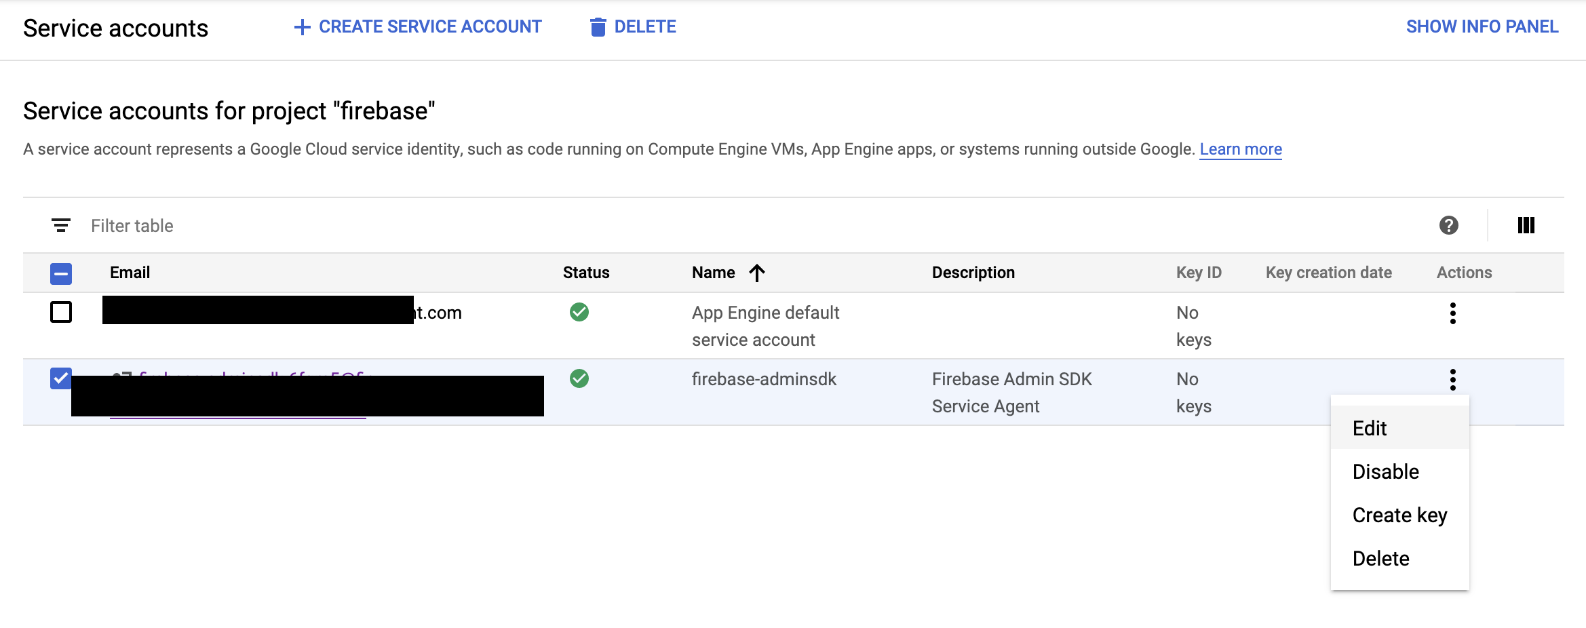Click the filter list icon

coord(61,225)
